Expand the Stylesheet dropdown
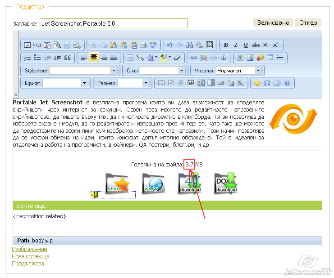This screenshot has height=278, width=334. 114,70
